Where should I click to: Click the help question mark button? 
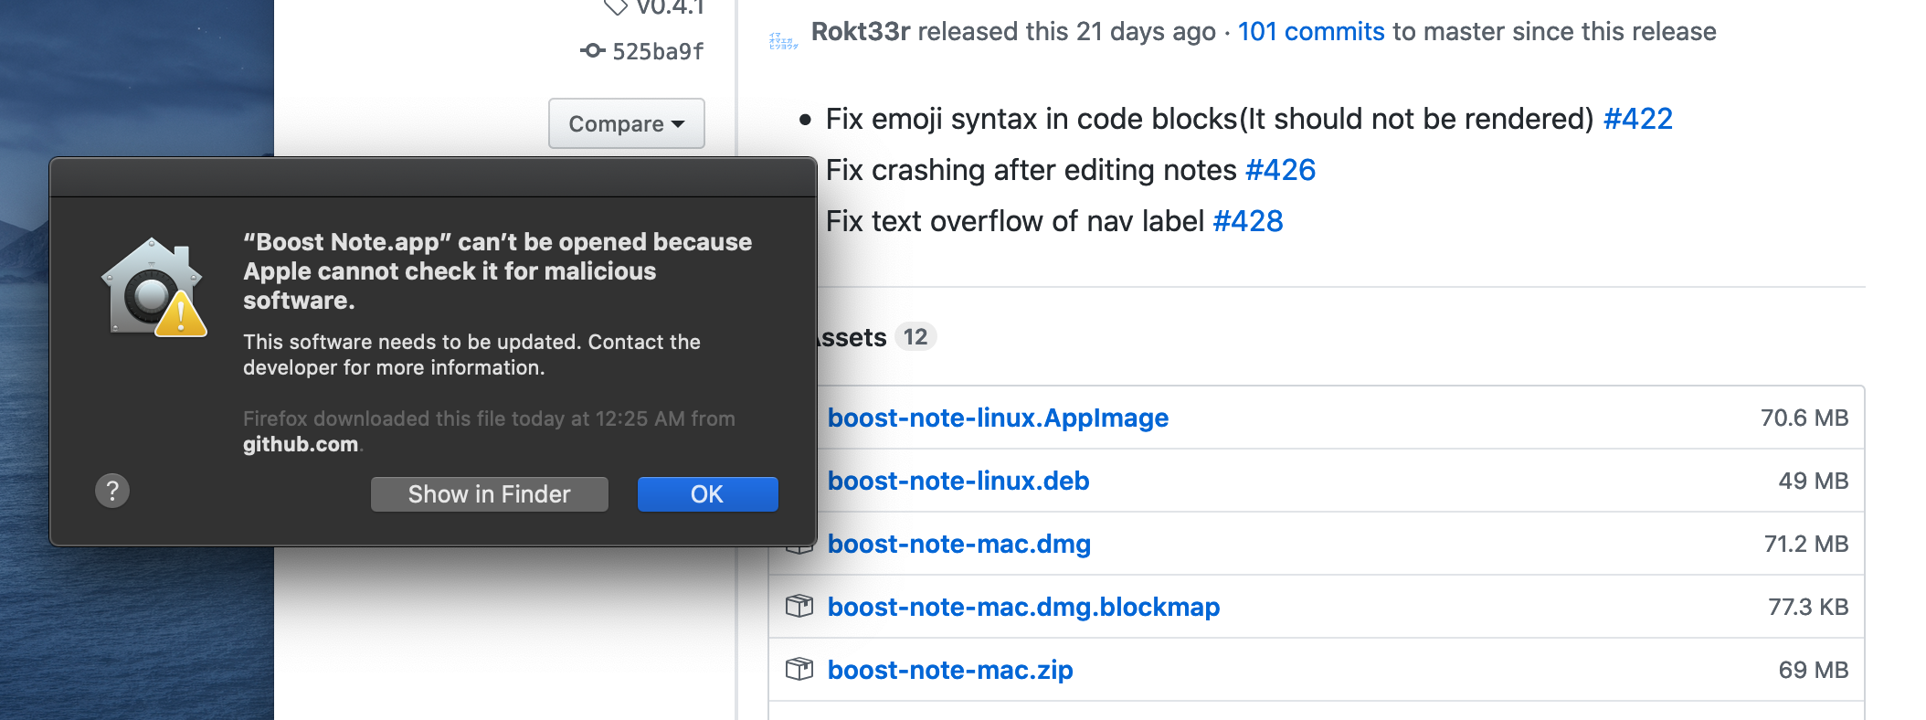click(x=112, y=491)
